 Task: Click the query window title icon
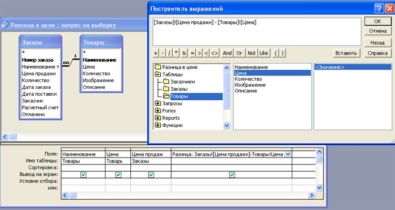click(5, 25)
